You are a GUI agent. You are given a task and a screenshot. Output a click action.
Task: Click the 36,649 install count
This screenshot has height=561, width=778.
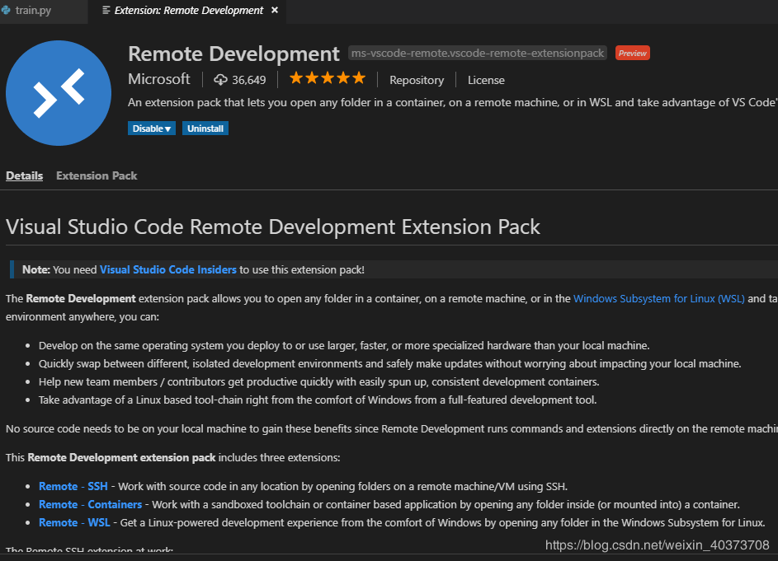tap(249, 80)
